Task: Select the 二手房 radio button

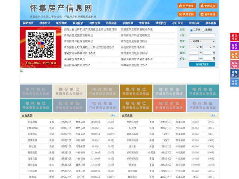Action: click(x=191, y=30)
